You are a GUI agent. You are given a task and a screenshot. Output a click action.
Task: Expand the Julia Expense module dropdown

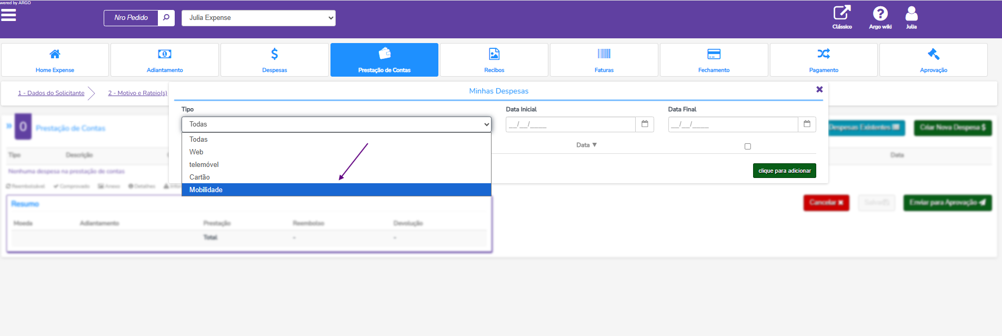click(x=258, y=18)
